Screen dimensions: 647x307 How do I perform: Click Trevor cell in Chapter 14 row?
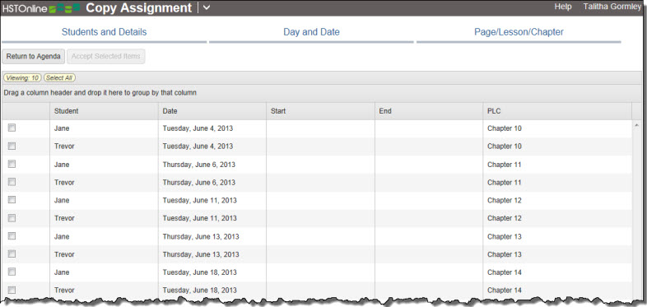(x=104, y=290)
